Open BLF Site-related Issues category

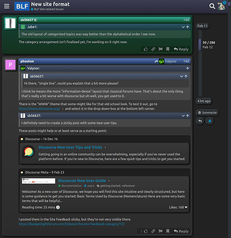pyautogui.click(x=47, y=9)
